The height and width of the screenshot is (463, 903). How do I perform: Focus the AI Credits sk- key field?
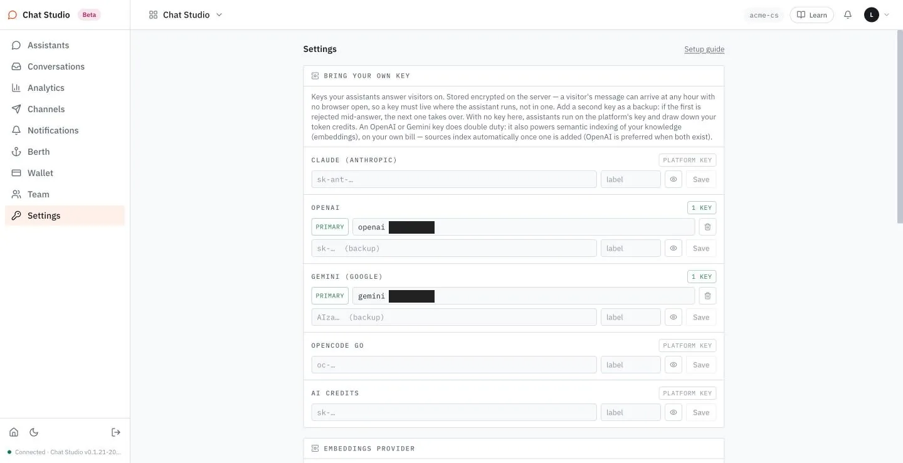coord(454,412)
